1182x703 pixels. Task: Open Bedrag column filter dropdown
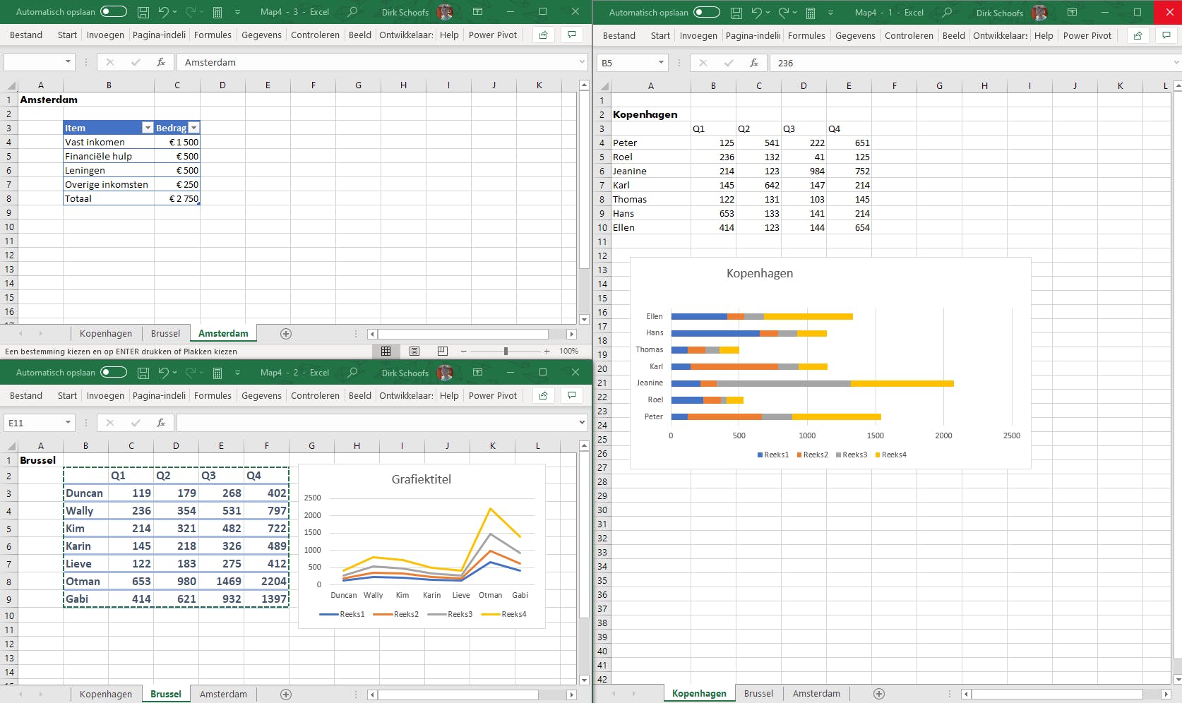[194, 128]
